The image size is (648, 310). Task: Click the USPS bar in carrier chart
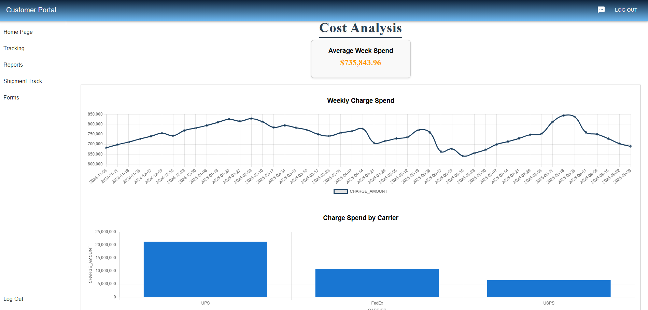click(x=549, y=288)
